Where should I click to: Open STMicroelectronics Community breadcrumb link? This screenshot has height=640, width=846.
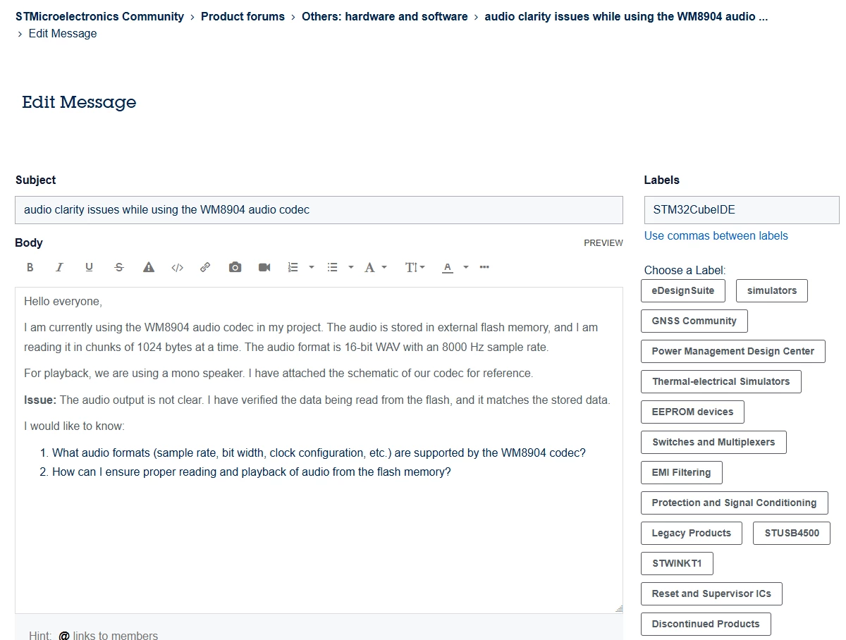pos(99,16)
